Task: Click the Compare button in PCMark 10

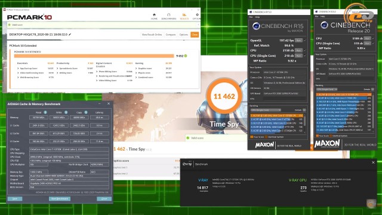Action: [x=171, y=35]
